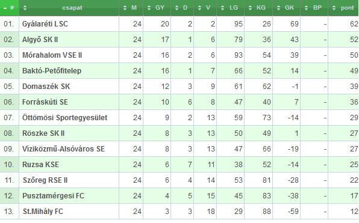Image resolution: width=359 pixels, height=223 pixels.
Task: Click the Pusztamérgesi FC row name
Action: click(54, 196)
